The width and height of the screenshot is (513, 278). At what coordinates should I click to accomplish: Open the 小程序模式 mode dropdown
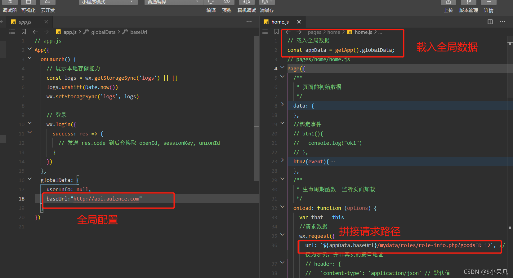click(x=108, y=2)
